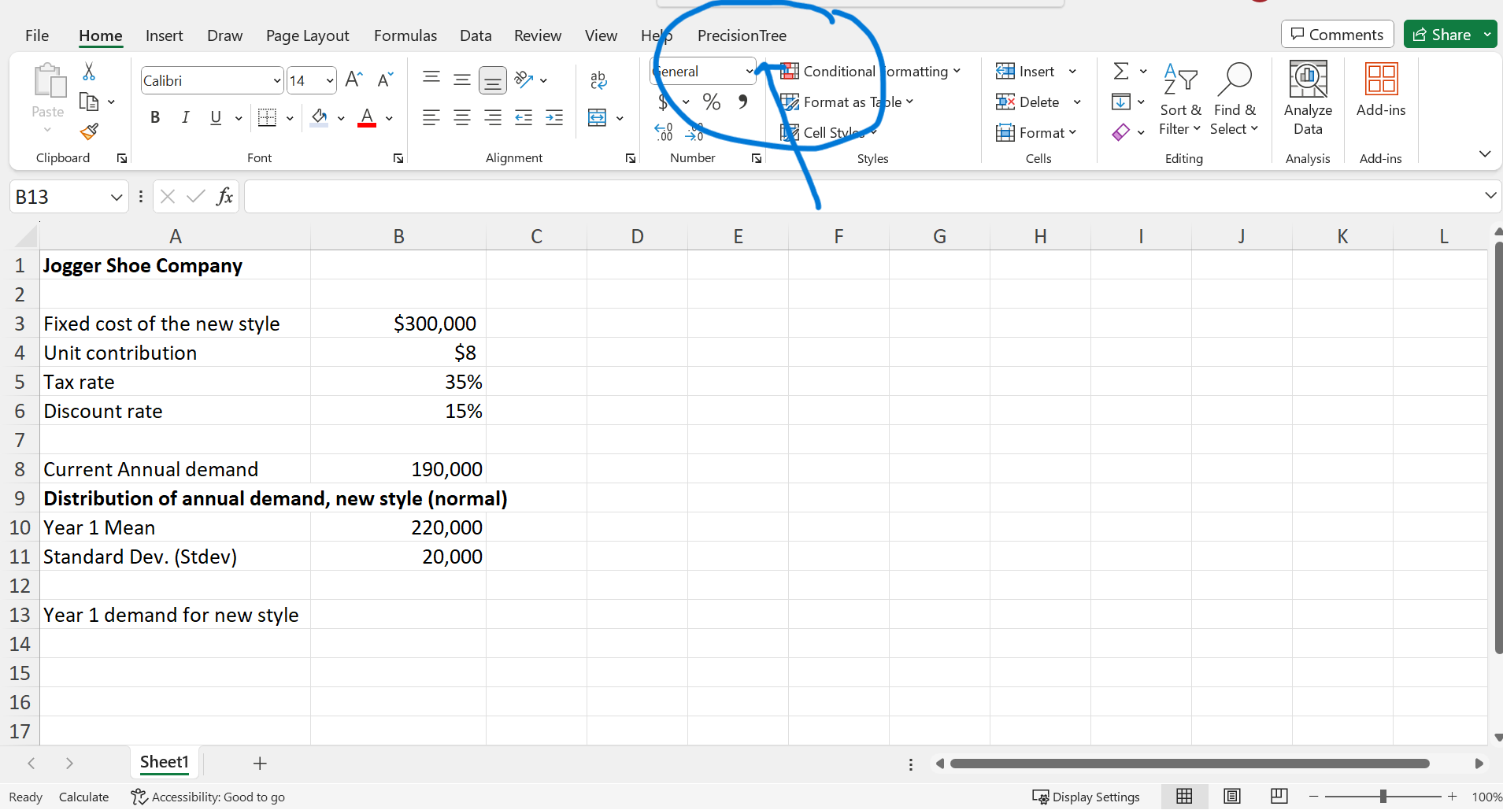
Task: Click the Share button
Action: coord(1446,34)
